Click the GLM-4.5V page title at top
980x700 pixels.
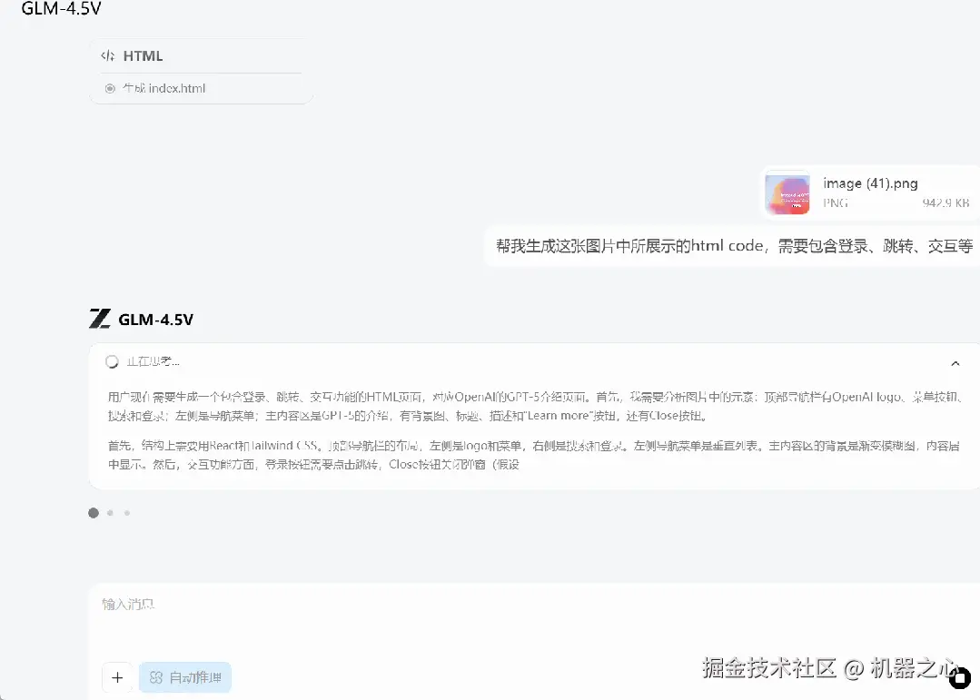(61, 9)
